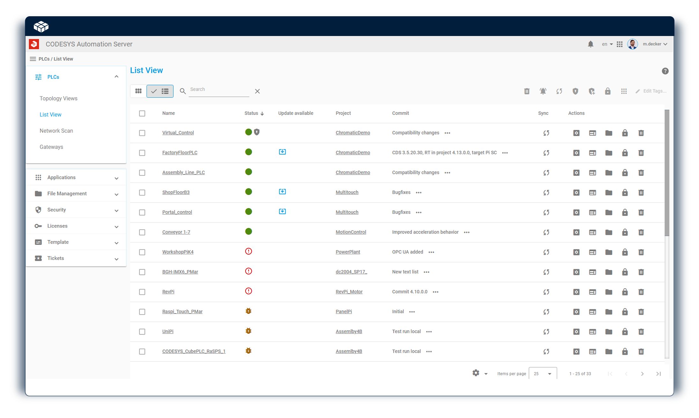Click update available icon for ShopFloorB3
This screenshot has width=699, height=418.
282,192
